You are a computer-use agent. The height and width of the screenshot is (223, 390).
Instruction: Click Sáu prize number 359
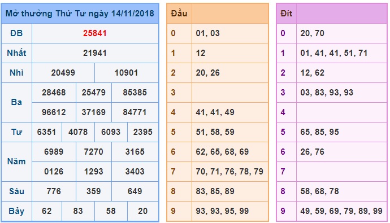point(93,191)
